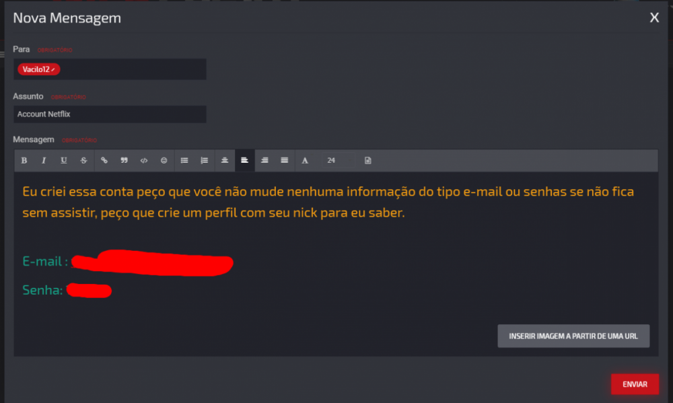Toggle bold formatting in the editor toolbar
Viewport: 673px width, 403px height.
tap(24, 161)
